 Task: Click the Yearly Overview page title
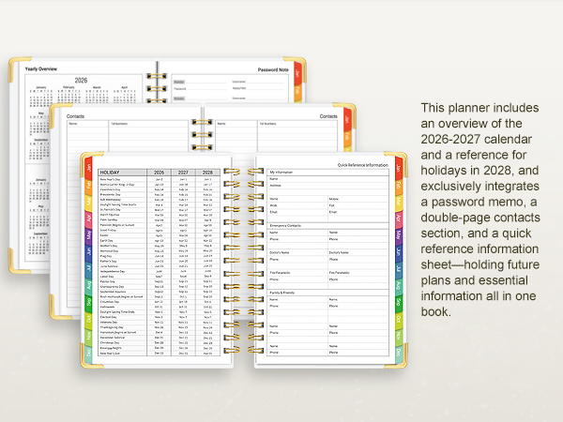pyautogui.click(x=41, y=68)
